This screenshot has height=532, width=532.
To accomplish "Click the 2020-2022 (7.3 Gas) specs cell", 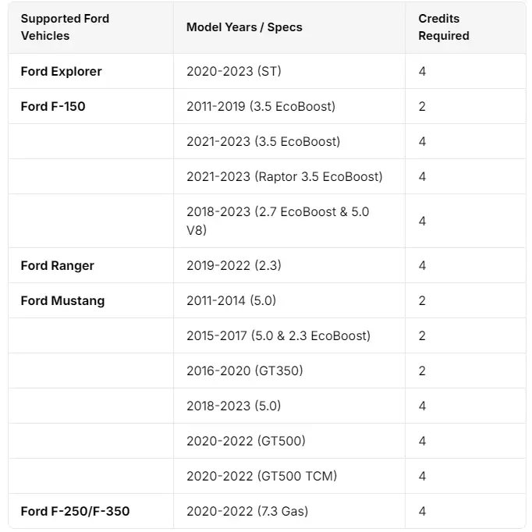I will (247, 511).
